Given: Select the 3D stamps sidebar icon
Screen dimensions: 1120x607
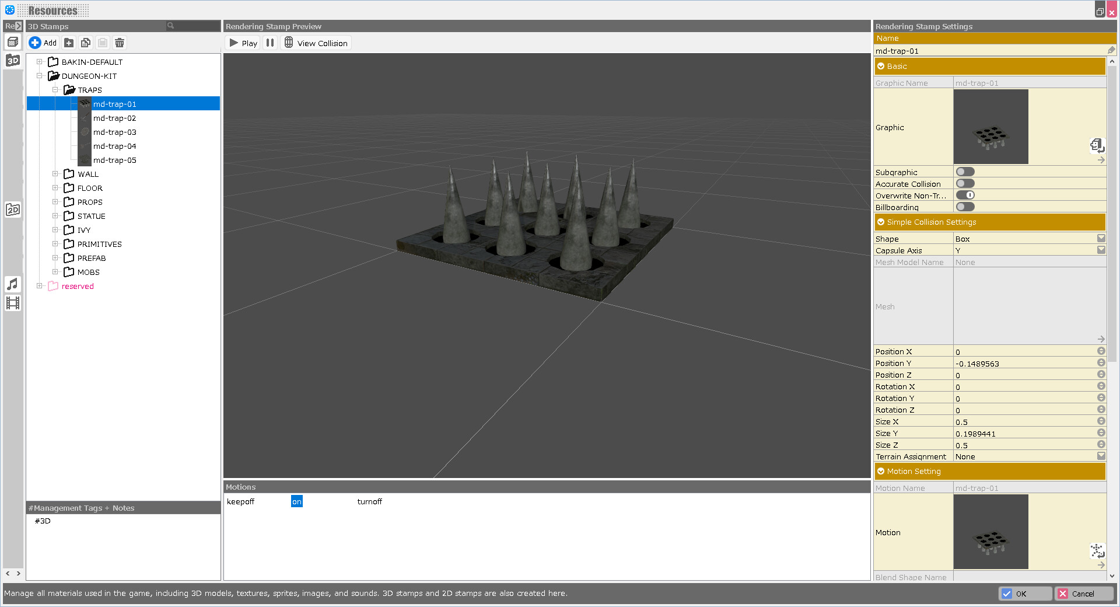Looking at the screenshot, I should pos(12,60).
